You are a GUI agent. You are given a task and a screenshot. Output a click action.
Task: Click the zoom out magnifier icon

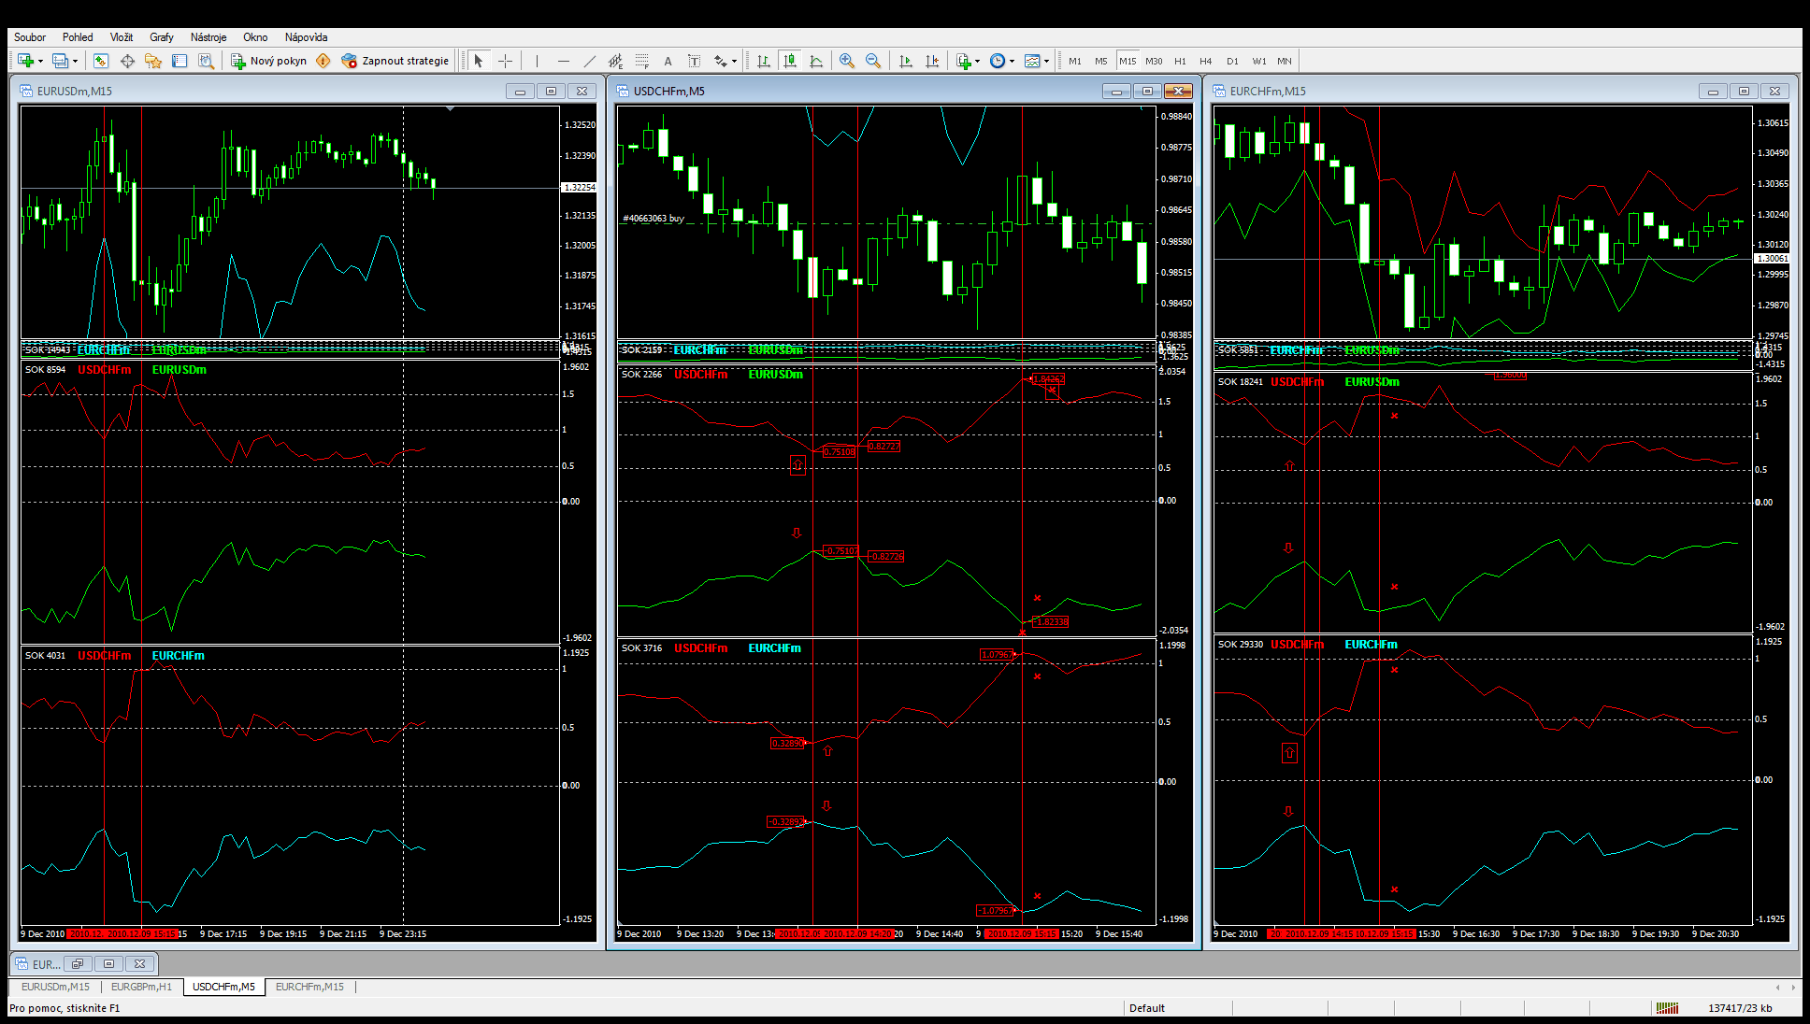click(873, 61)
